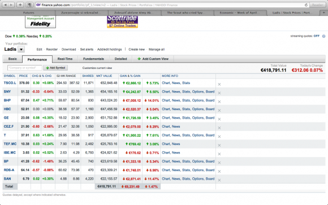
Task: Open the Scottrade advertisement banner
Action: 122,21
